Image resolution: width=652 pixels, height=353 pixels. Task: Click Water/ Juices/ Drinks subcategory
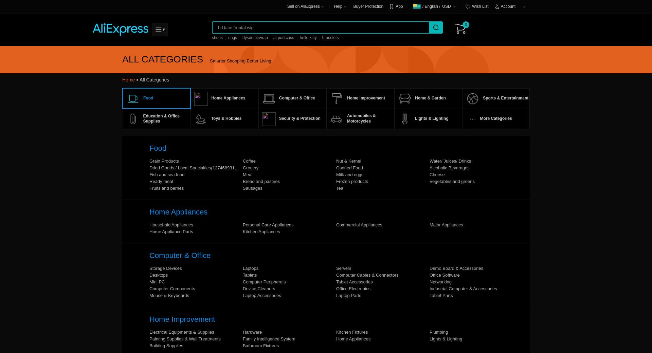point(450,161)
